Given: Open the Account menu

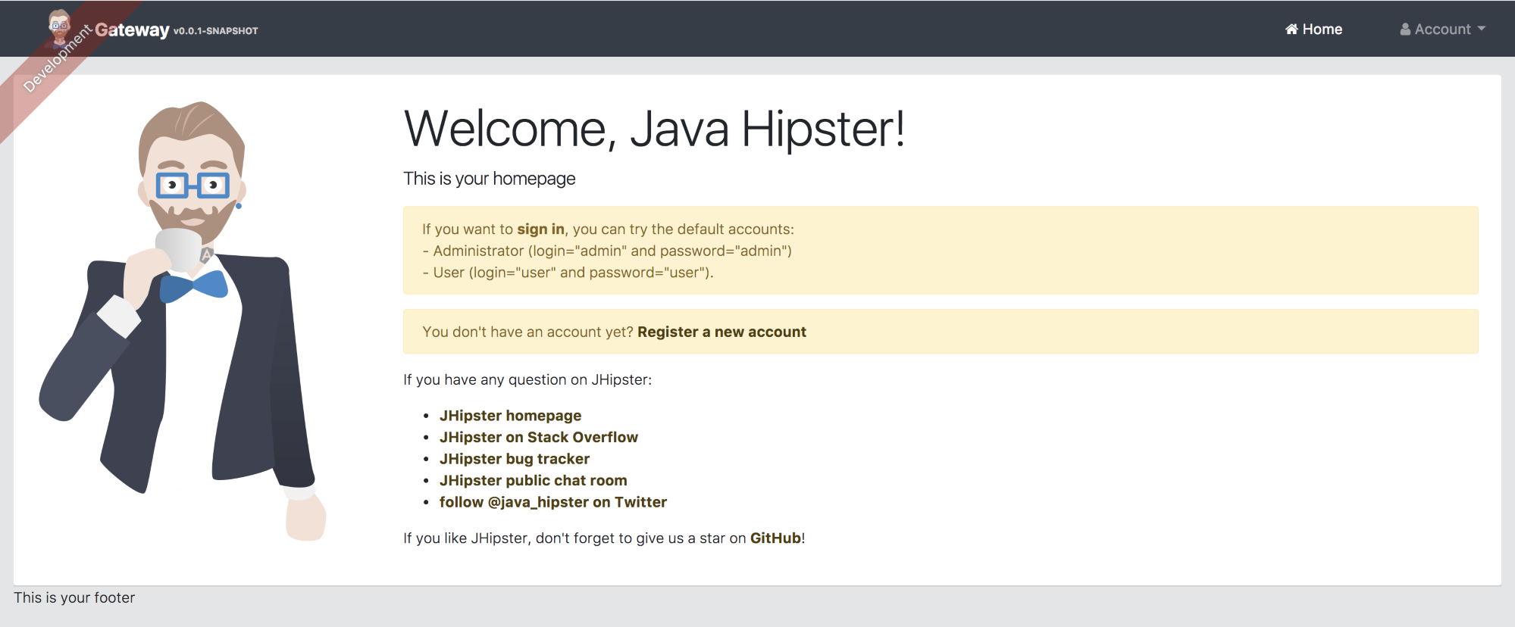Looking at the screenshot, I should (1442, 30).
